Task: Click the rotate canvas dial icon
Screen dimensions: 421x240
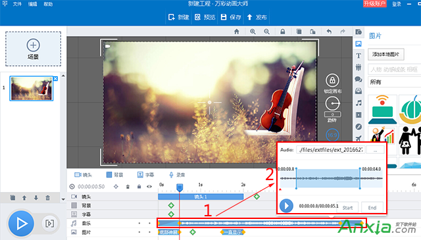Action: 332,104
